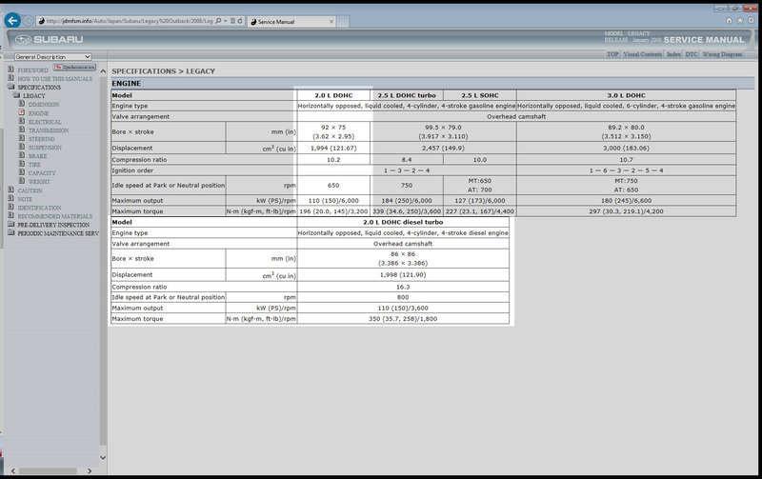This screenshot has height=479, width=762.
Task: Open a new browser tab
Action: click(343, 21)
